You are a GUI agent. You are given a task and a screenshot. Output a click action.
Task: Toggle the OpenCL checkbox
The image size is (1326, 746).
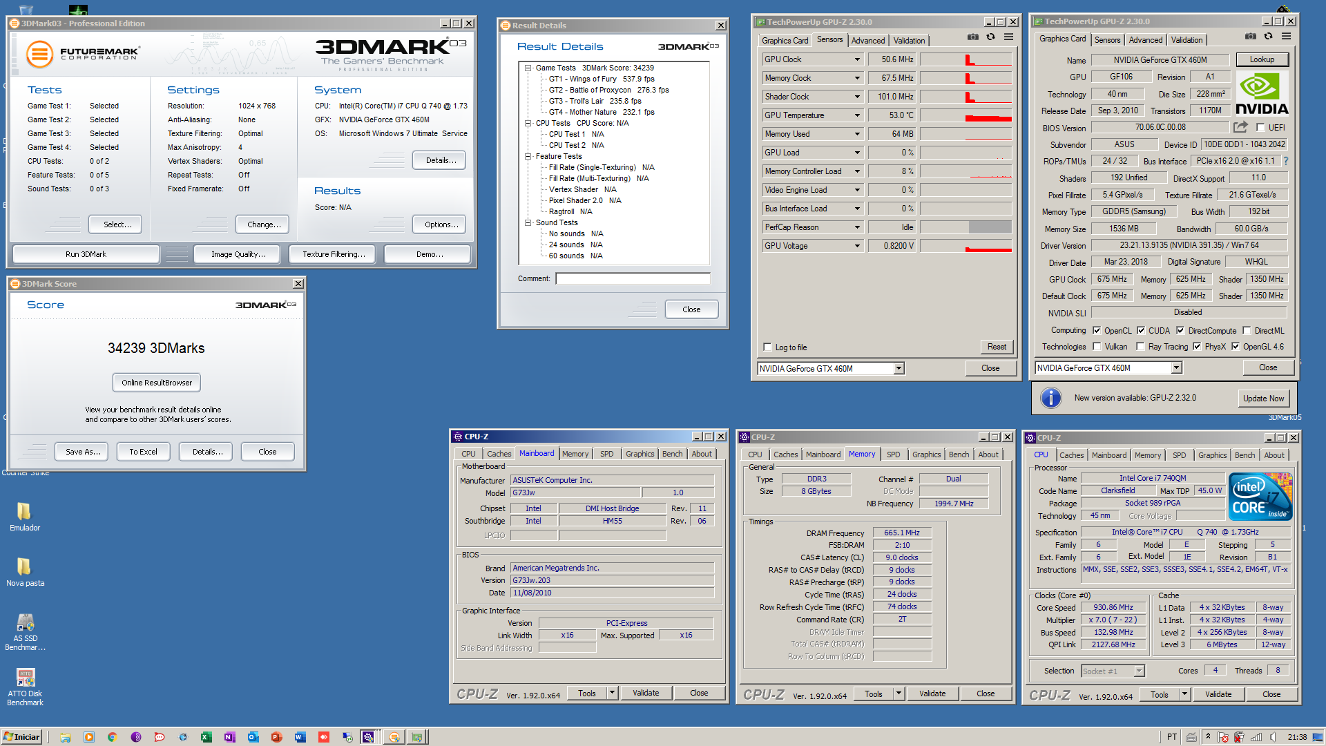click(x=1096, y=330)
